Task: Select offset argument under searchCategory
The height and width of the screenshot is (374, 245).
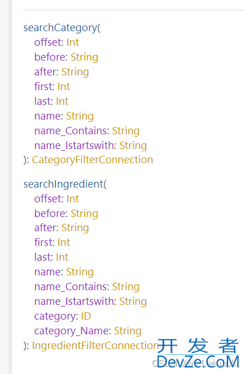Action: [49, 42]
